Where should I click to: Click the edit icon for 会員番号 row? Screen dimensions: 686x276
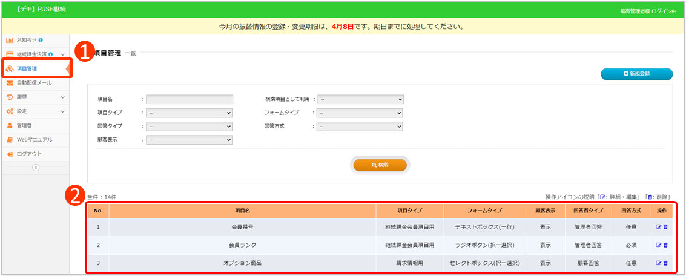(658, 228)
